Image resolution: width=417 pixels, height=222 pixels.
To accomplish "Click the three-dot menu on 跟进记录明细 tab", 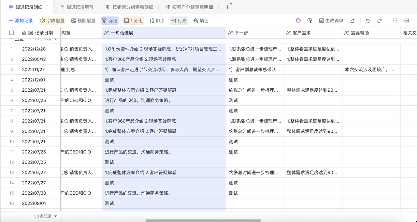I will (x=47, y=7).
